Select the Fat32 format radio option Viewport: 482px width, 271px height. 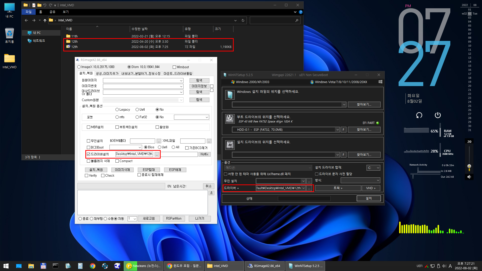tap(137, 117)
